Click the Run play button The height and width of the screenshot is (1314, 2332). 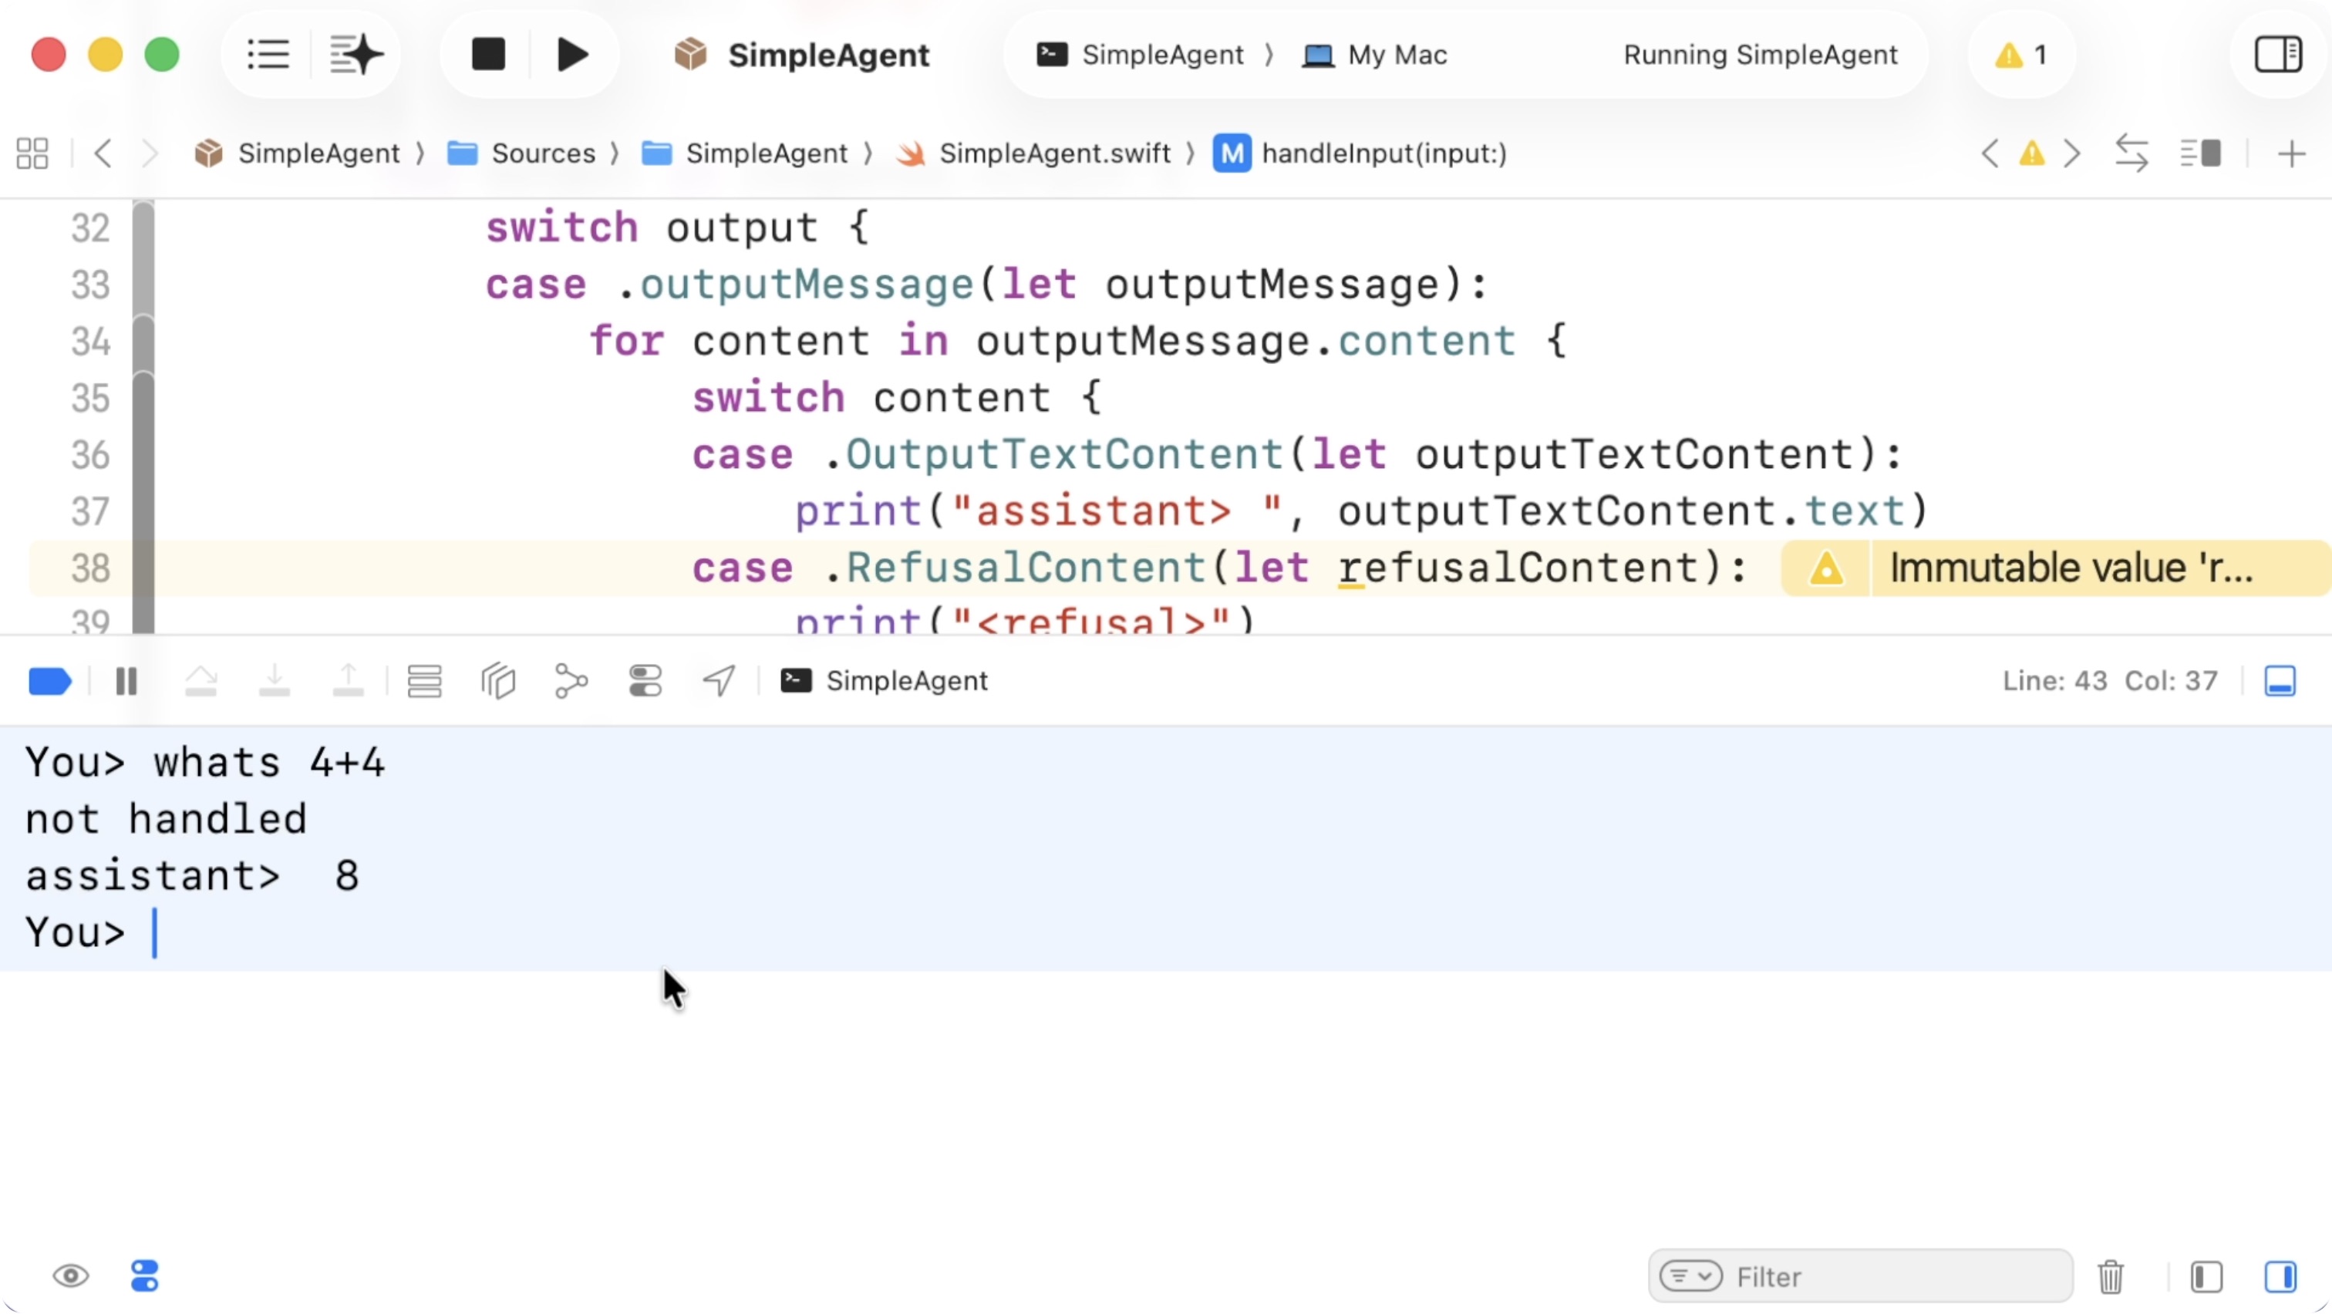tap(572, 54)
